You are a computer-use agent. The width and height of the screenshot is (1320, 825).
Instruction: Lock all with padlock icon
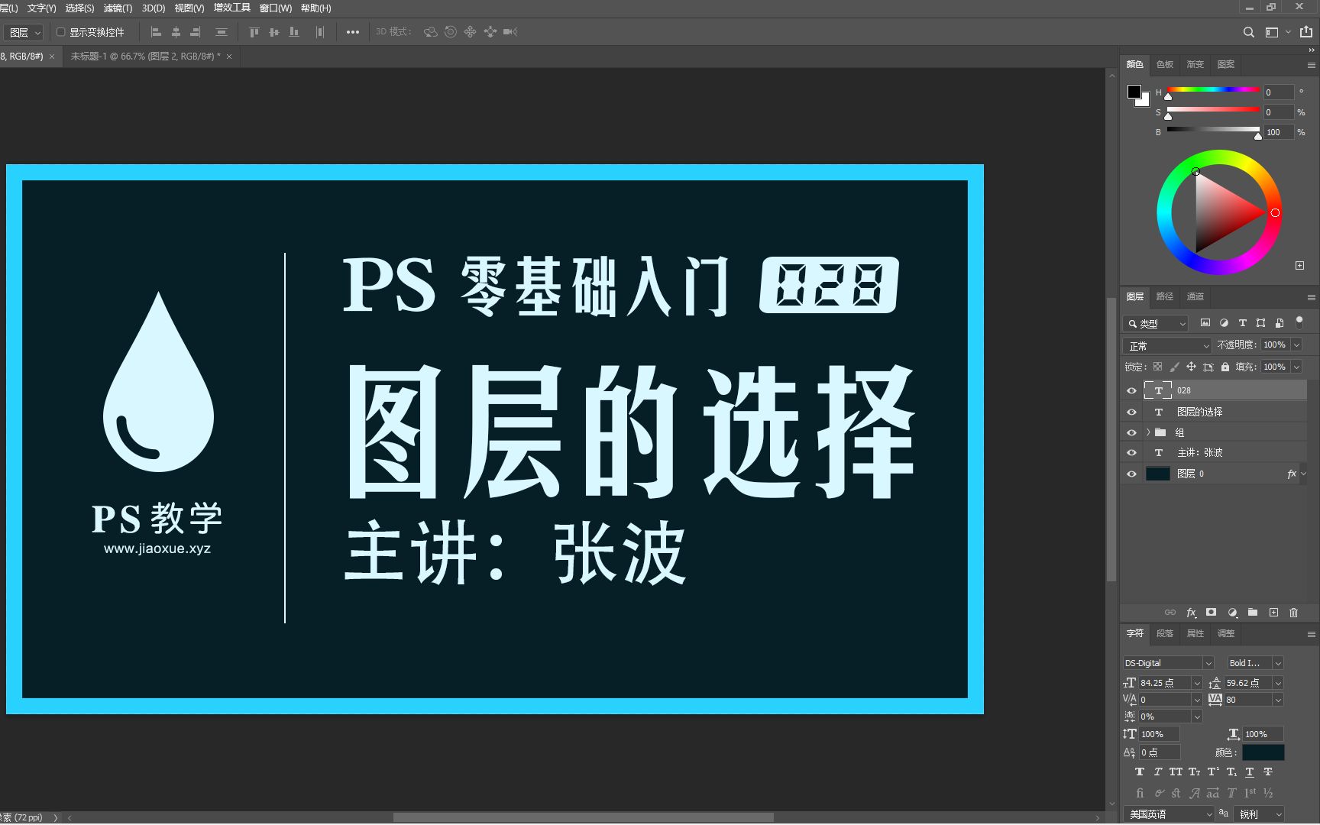tap(1225, 367)
